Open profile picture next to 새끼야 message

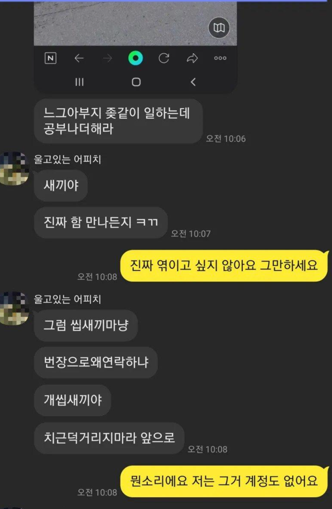pos(14,168)
